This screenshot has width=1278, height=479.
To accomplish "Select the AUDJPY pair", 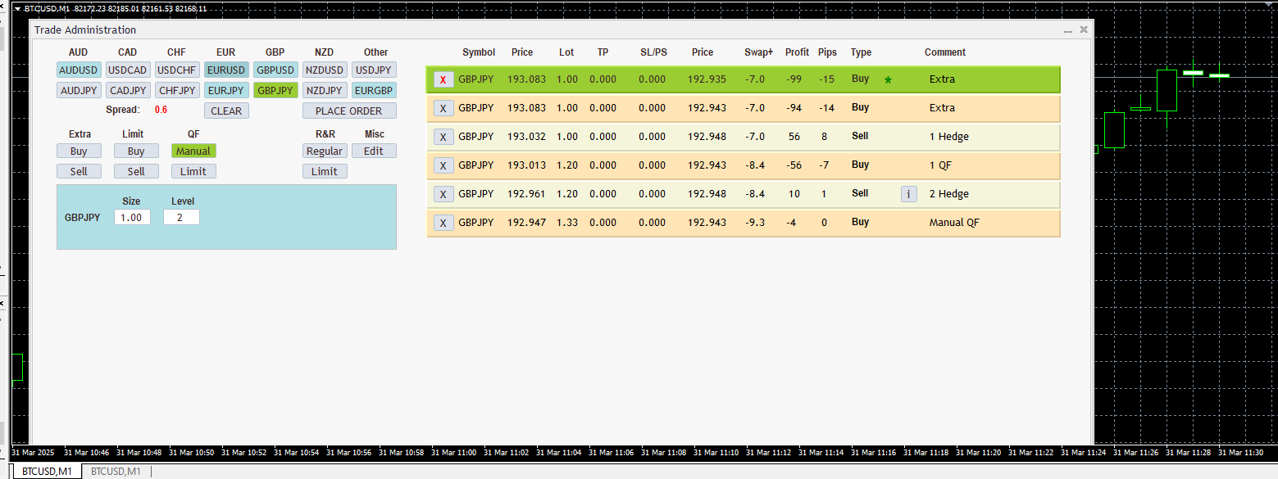I will tap(79, 90).
